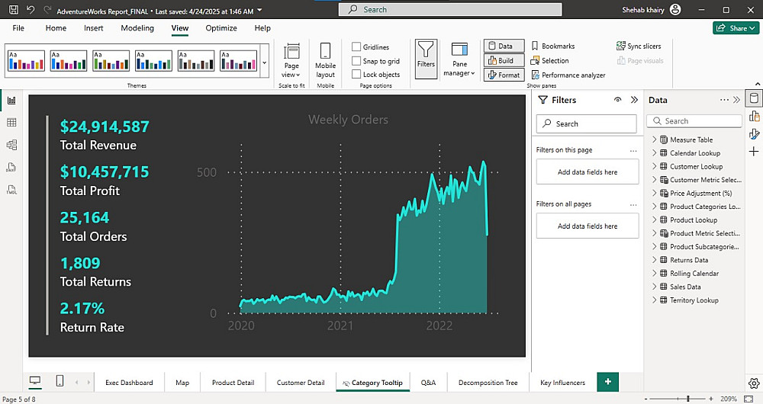Open DAX query view in sidebar
Image resolution: width=763 pixels, height=404 pixels.
pos(11,167)
